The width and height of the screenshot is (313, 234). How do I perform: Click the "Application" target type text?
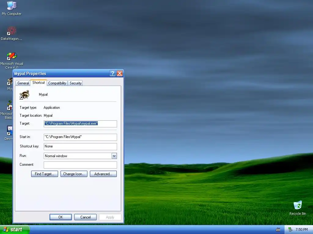point(52,108)
